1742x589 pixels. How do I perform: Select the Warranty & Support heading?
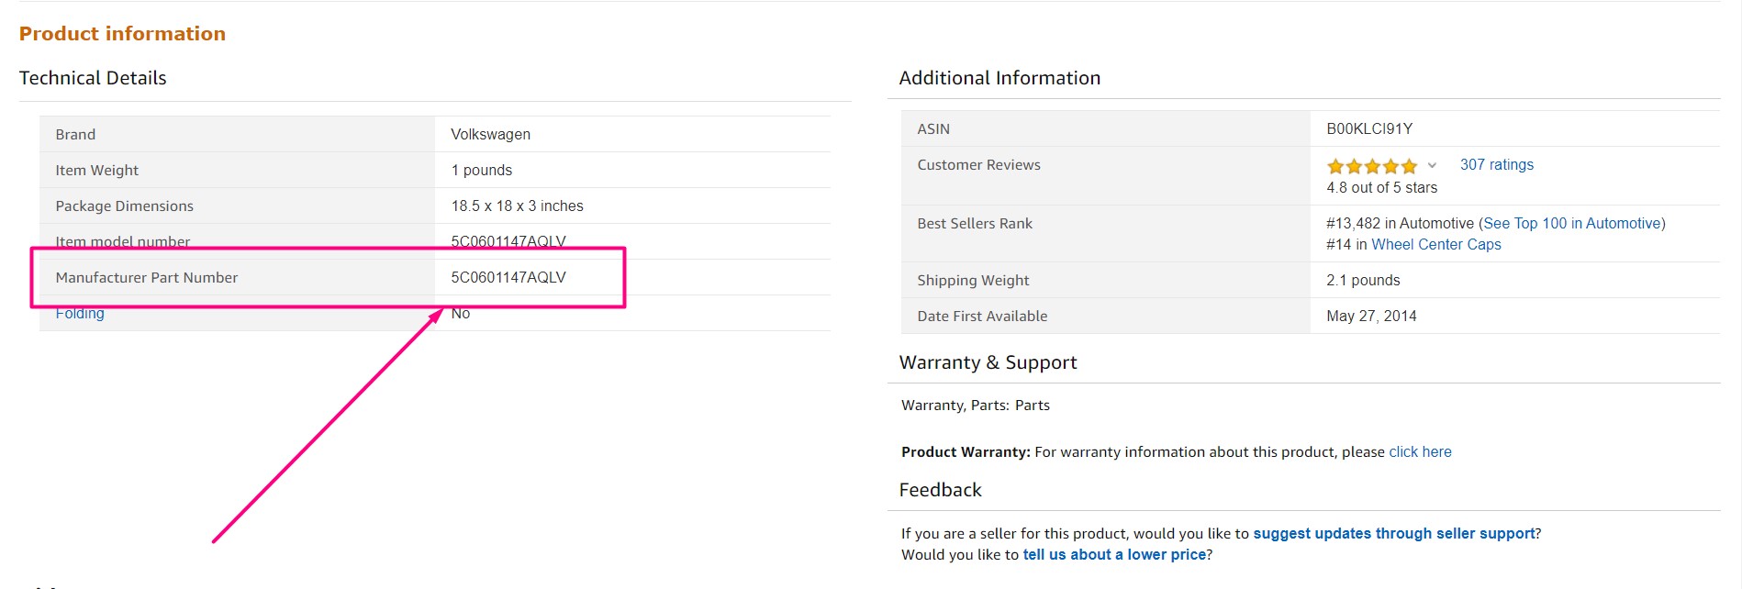coord(988,362)
